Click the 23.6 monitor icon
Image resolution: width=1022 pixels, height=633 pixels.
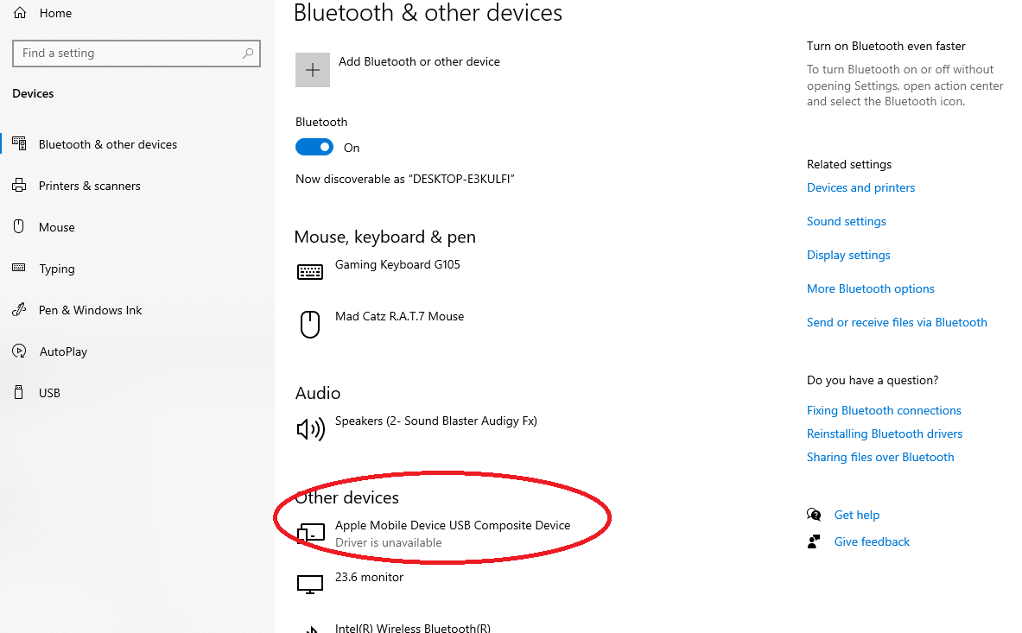[309, 585]
